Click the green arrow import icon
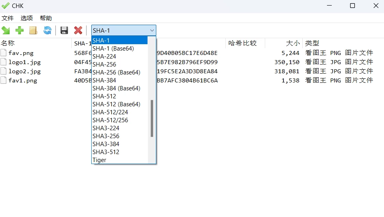The height and width of the screenshot is (217, 384). [6, 30]
